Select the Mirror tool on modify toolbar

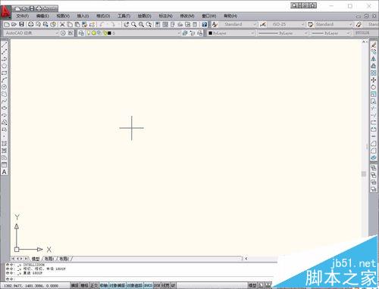click(x=374, y=59)
